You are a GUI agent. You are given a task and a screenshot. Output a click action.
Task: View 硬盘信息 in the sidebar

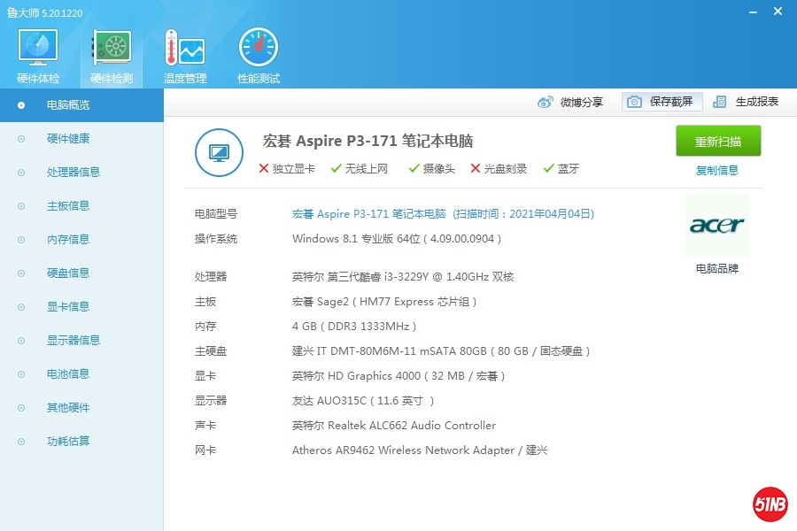coord(68,273)
